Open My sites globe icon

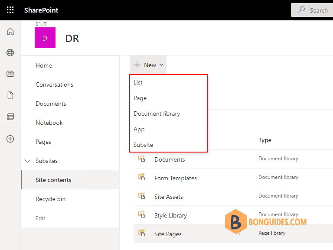pos(10,52)
